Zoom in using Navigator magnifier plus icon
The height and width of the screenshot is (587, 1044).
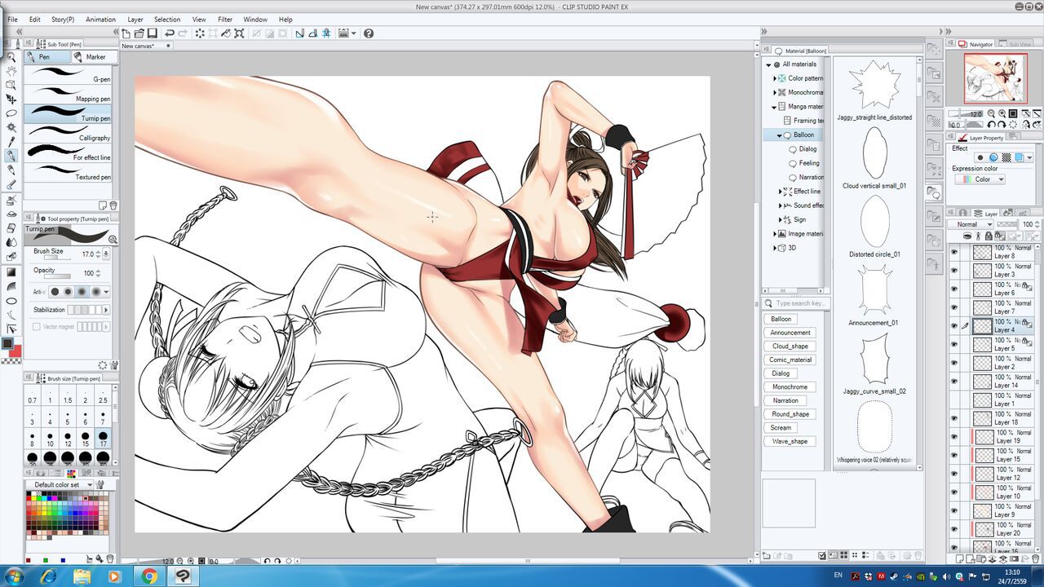point(1002,114)
